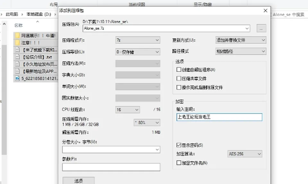Enable 操作完成后删除源文件 checkbox
Image resolution: width=308 pixels, height=184 pixels.
coord(179,87)
